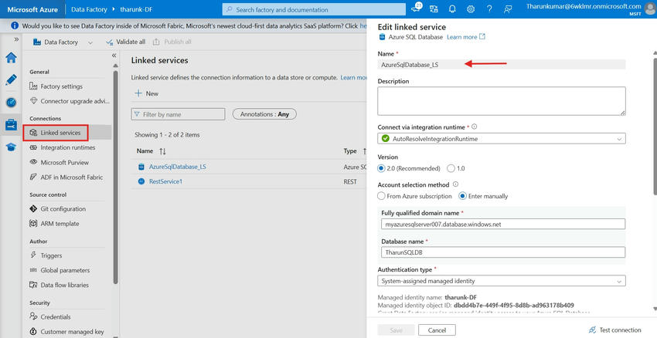Open the notifications bell

[452, 9]
